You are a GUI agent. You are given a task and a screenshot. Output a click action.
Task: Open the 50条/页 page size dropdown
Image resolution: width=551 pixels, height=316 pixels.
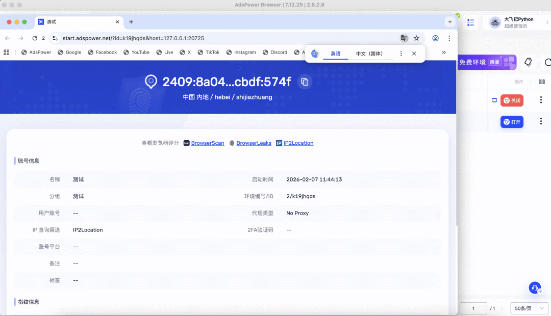(x=529, y=308)
